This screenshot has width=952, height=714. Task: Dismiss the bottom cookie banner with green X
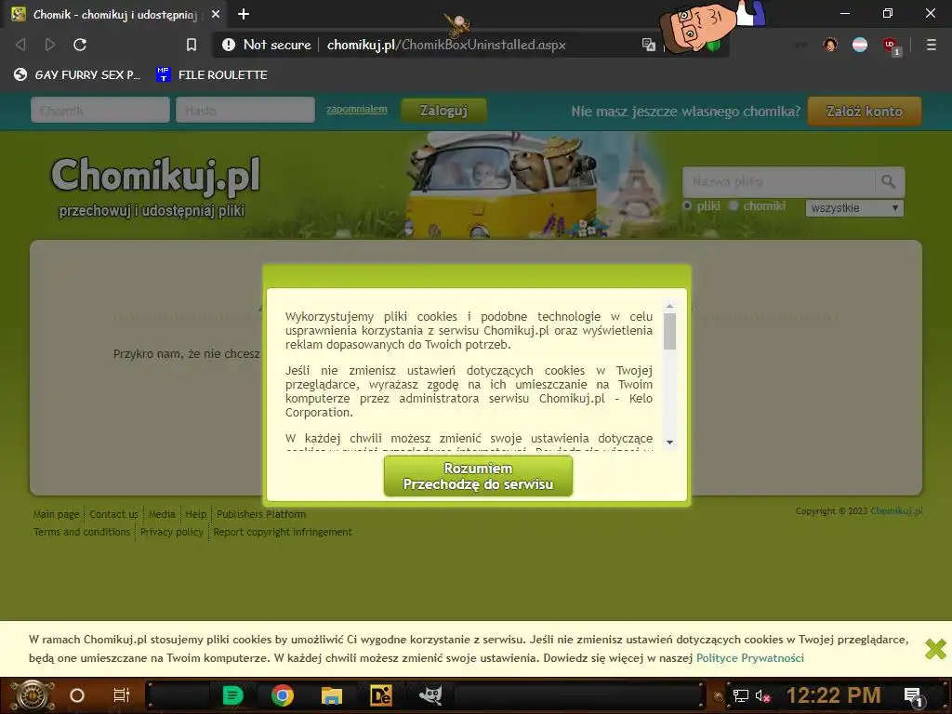point(935,648)
